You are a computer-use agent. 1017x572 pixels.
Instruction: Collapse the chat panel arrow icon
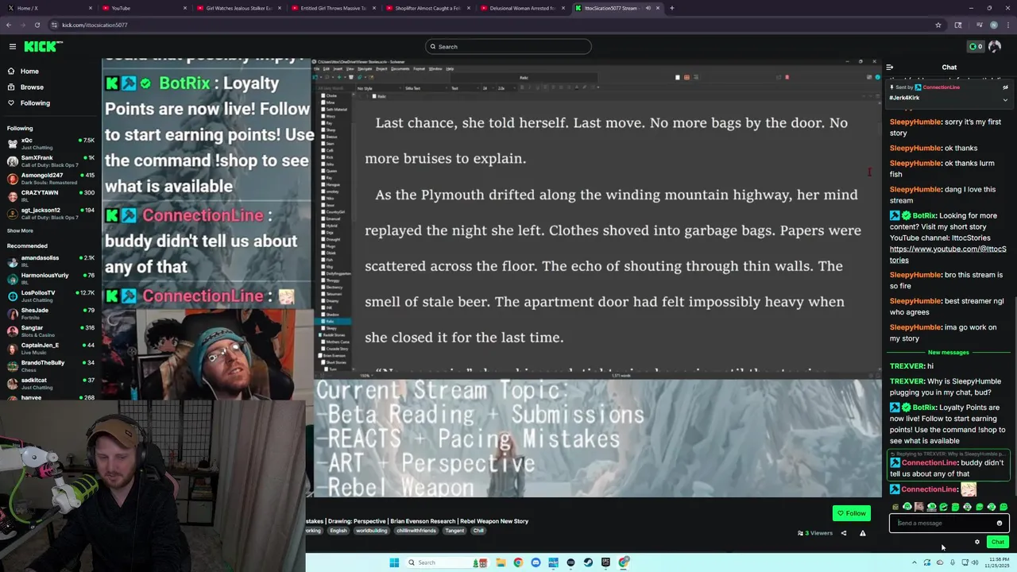pyautogui.click(x=890, y=68)
